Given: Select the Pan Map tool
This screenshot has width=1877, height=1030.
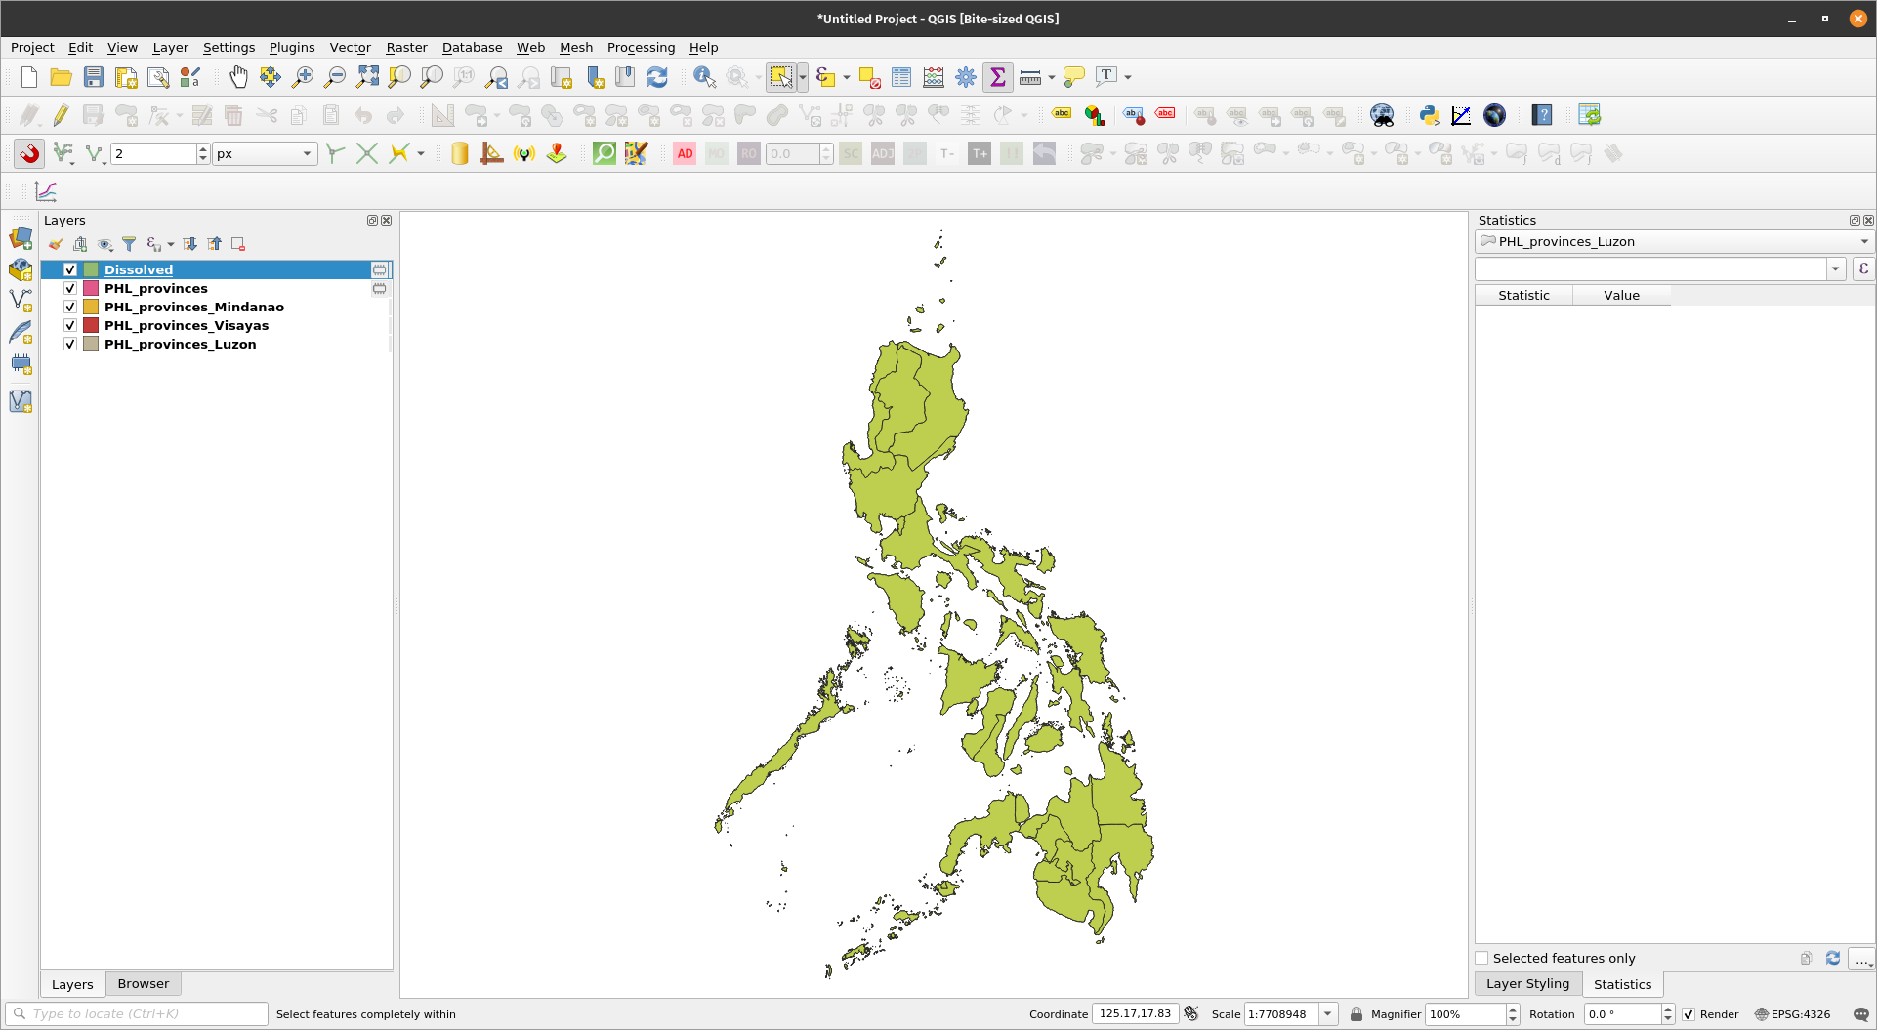Looking at the screenshot, I should click(x=238, y=77).
